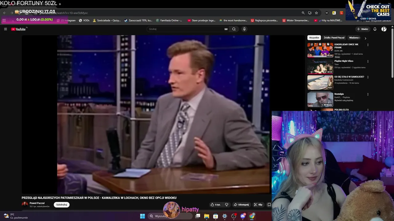
Task: Open the install/cast icon in the address bar
Action: [x=310, y=13]
